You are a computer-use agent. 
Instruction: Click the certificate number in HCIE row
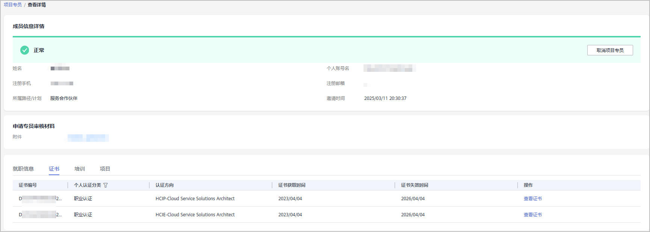pyautogui.click(x=40, y=215)
